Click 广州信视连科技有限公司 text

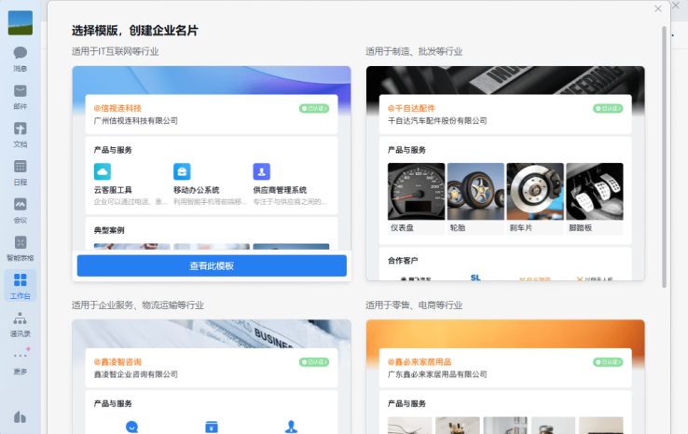click(136, 120)
